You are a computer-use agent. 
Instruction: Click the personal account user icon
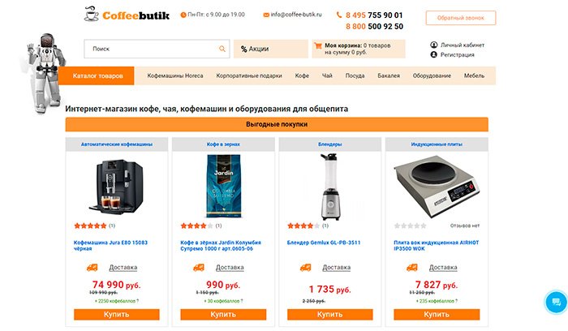tap(433, 45)
